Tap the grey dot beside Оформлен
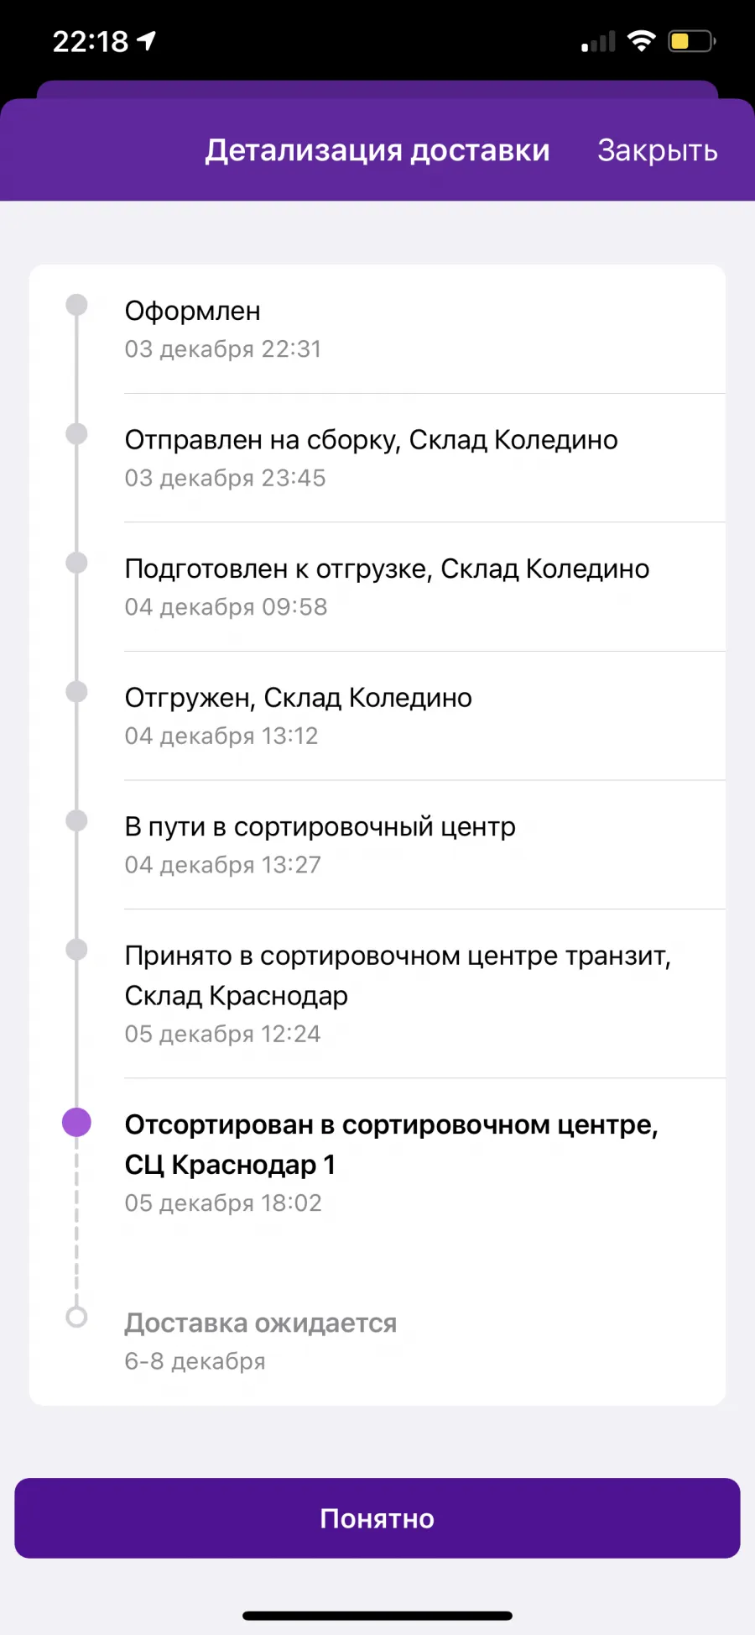755x1635 pixels. 76,304
